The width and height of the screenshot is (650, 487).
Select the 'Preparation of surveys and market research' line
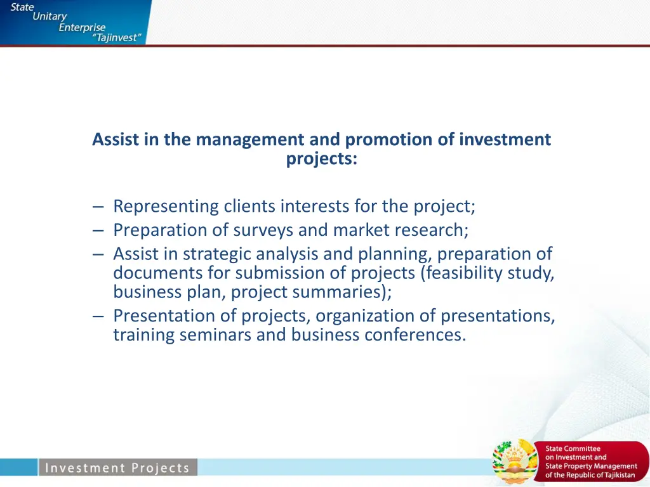(x=291, y=230)
